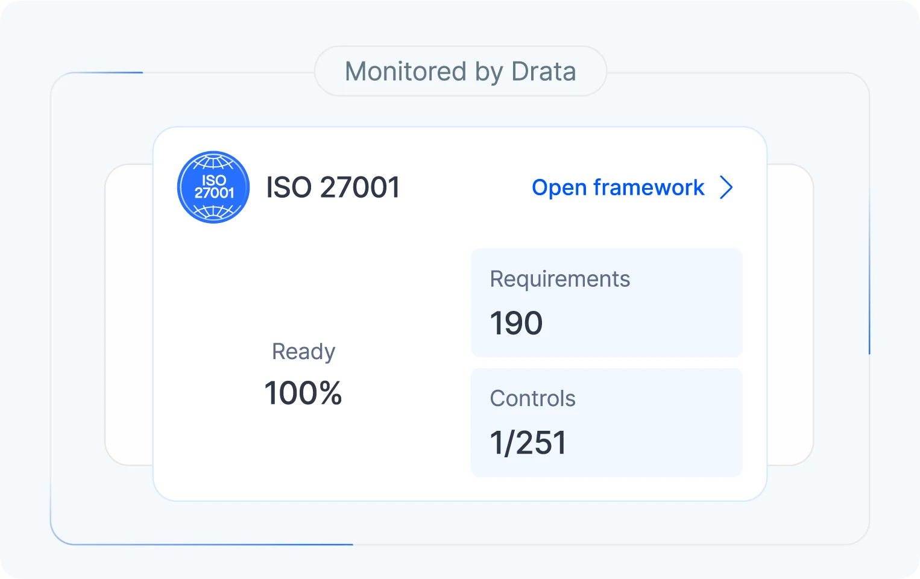Select the stacked card peeking out right

[790, 313]
